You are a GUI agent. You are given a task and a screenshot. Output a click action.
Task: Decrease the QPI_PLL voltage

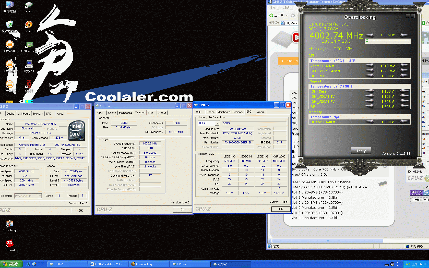[370, 76]
